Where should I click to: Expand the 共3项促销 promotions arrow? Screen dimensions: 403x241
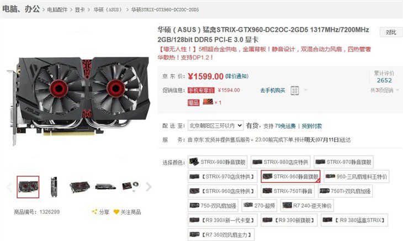pos(397,90)
